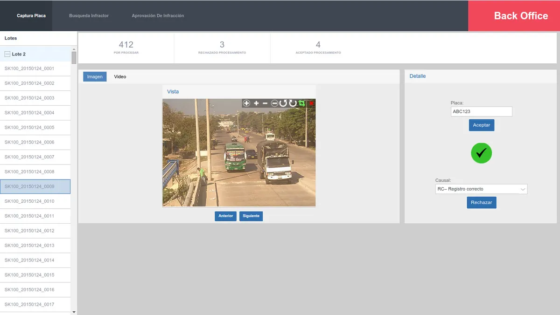The height and width of the screenshot is (315, 560).
Task: Collapse the Lote 2 tree node
Action: pyautogui.click(x=7, y=54)
